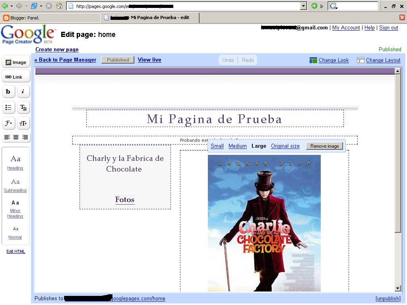This screenshot has width=407, height=305.
Task: Toggle bold formatting
Action: 8,92
